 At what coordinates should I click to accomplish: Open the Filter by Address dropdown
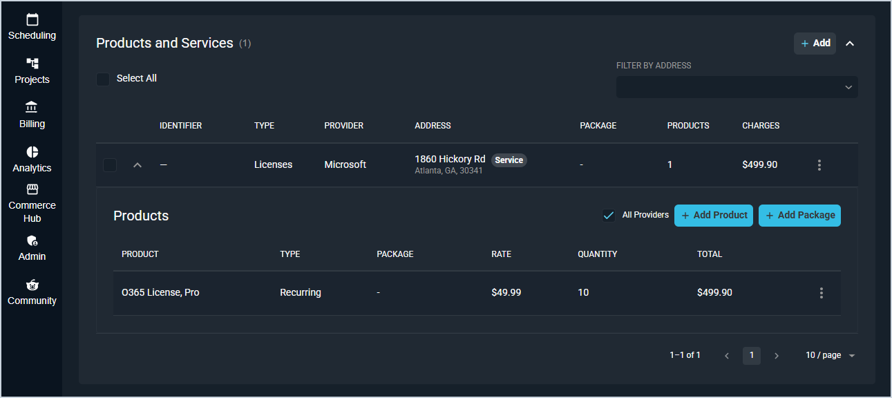pos(737,87)
